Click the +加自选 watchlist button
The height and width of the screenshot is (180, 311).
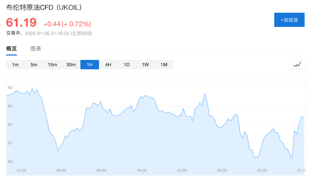pyautogui.click(x=289, y=20)
